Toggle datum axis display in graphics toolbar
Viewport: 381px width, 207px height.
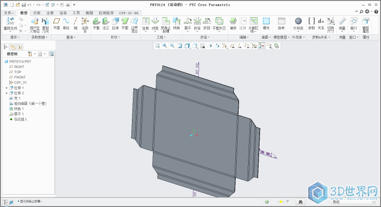coord(240,46)
